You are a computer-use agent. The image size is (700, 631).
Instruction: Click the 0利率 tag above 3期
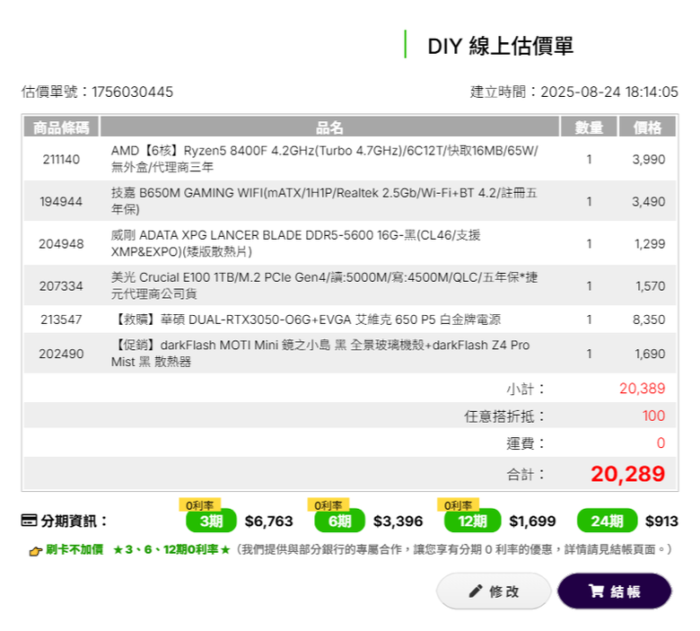click(x=199, y=505)
